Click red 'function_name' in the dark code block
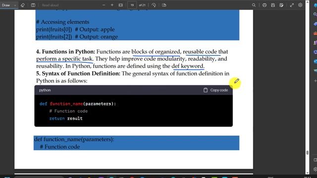 tap(66, 104)
